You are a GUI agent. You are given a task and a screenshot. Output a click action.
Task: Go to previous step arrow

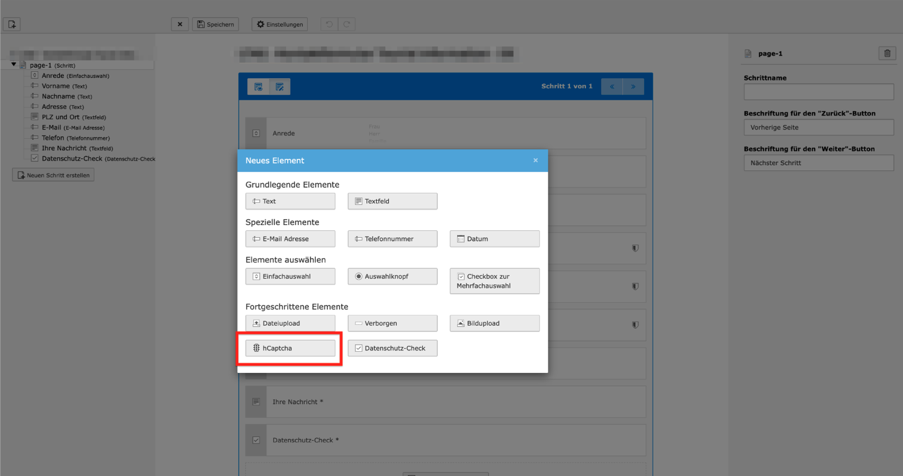(612, 87)
